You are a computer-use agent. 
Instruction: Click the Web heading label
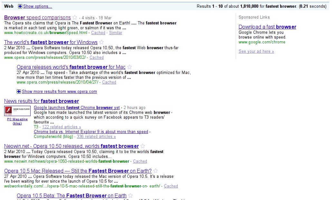(x=9, y=6)
